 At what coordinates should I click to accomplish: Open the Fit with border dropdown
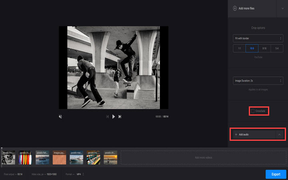tap(258, 38)
